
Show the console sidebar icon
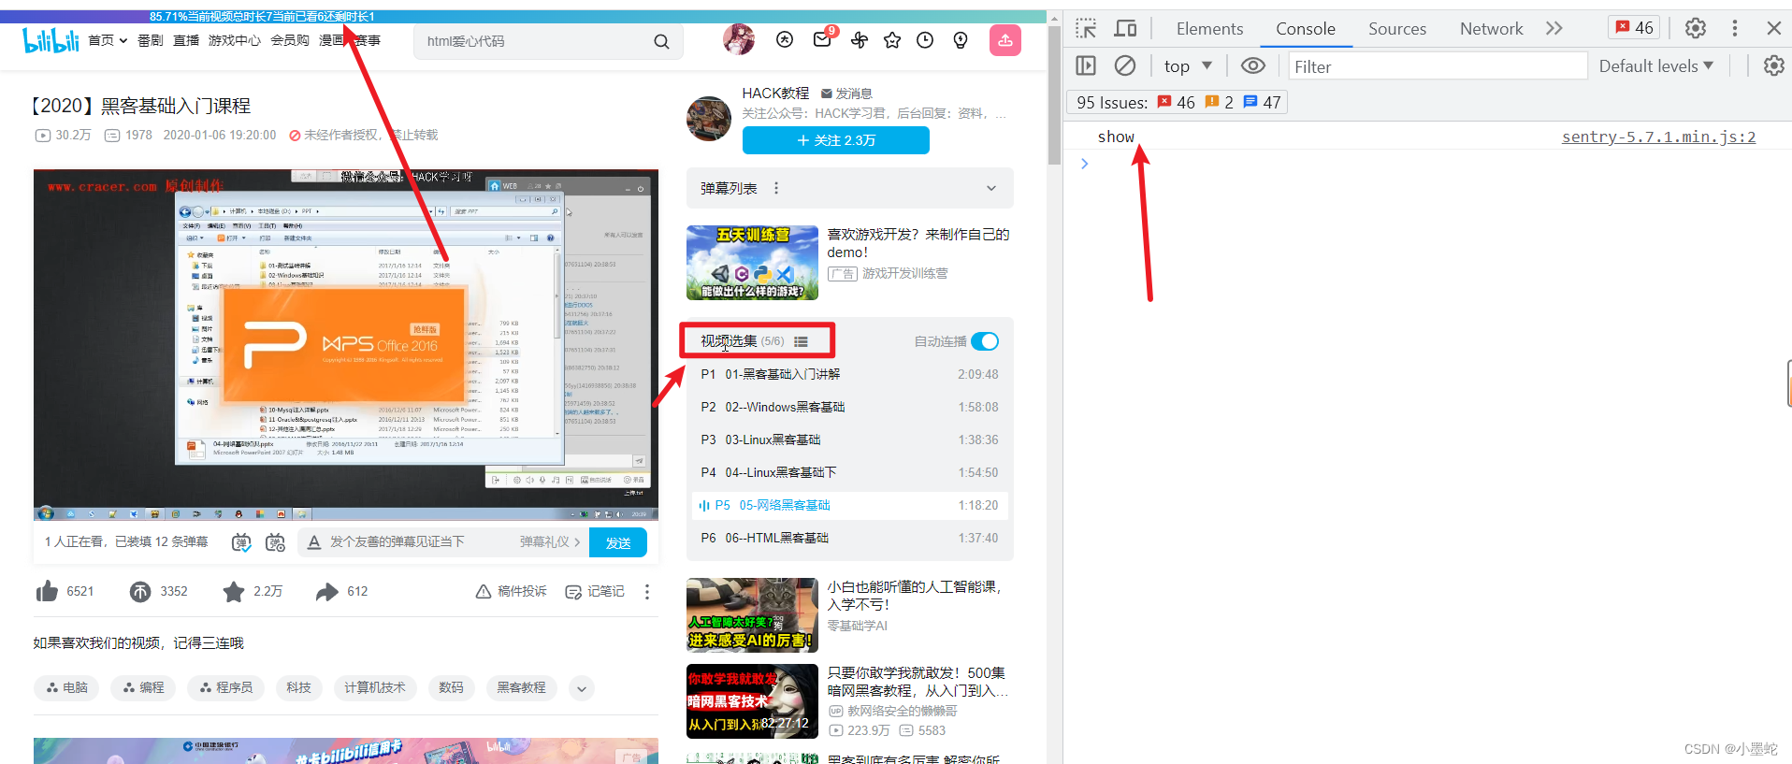[1086, 65]
